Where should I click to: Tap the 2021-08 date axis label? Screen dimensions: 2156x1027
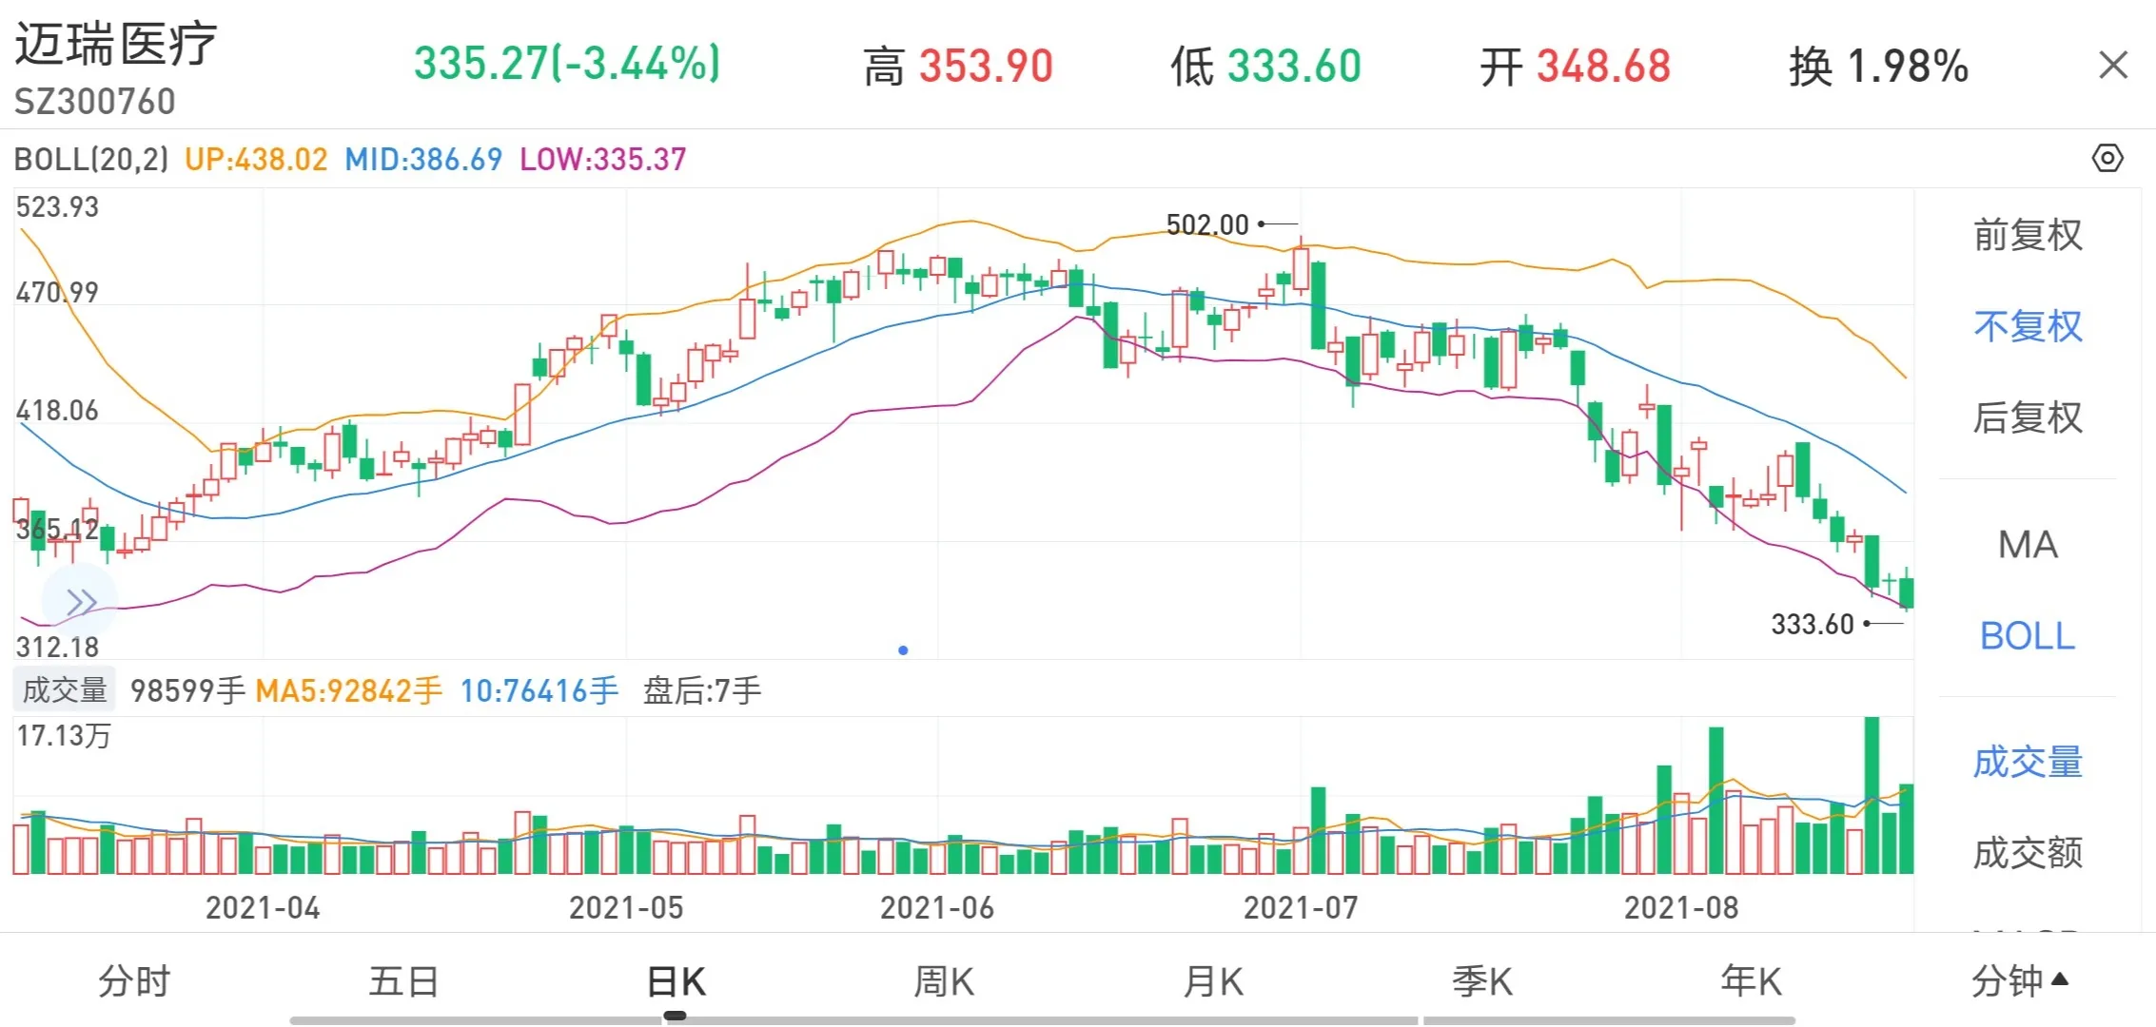(1681, 907)
